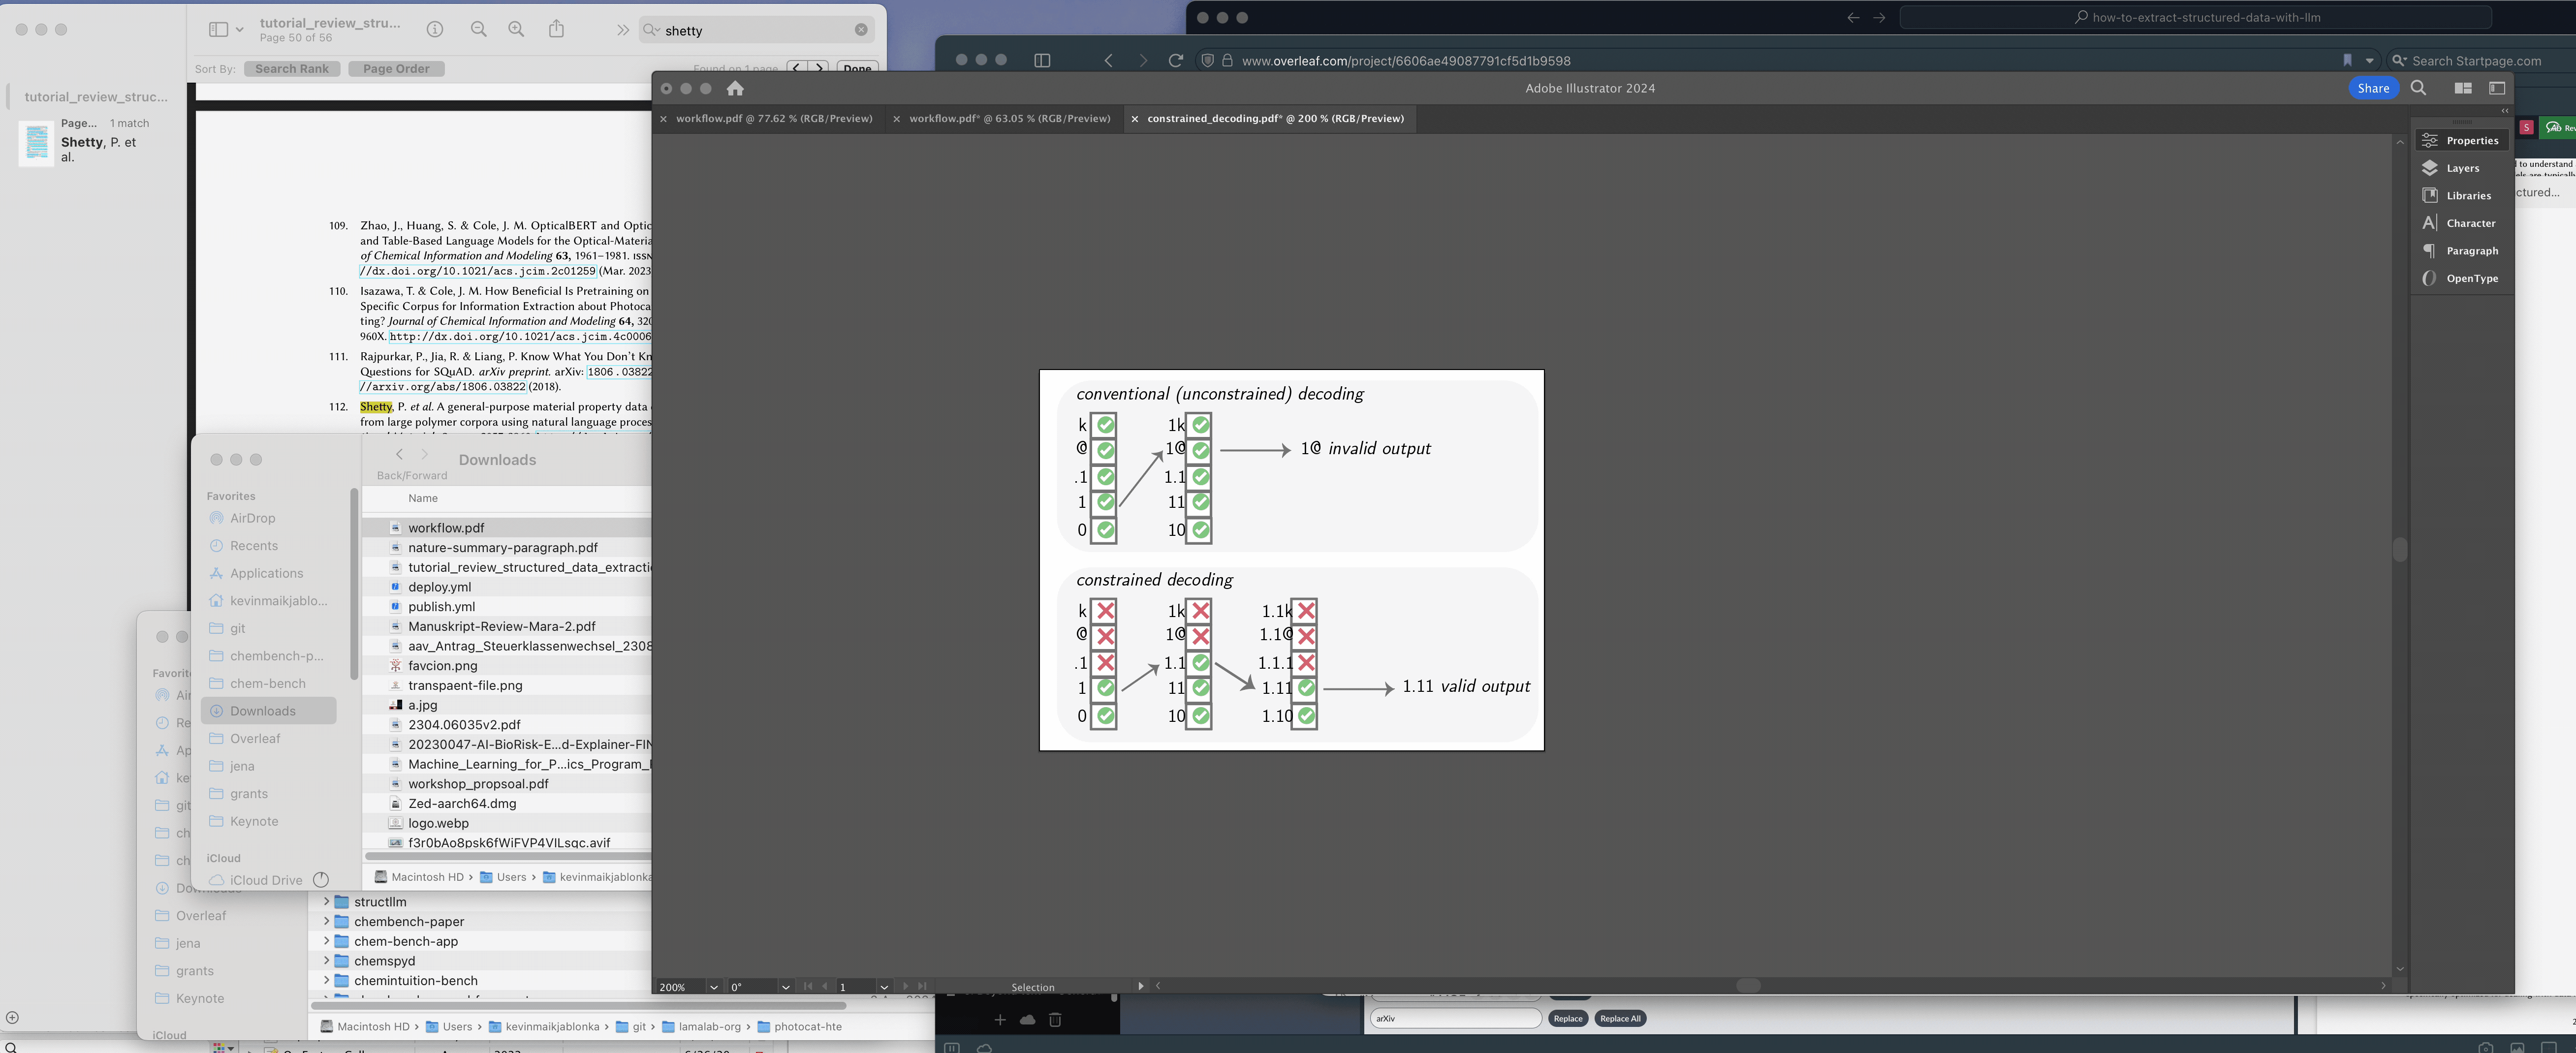Open the Character panel
This screenshot has width=2576, height=1053.
click(x=2469, y=223)
